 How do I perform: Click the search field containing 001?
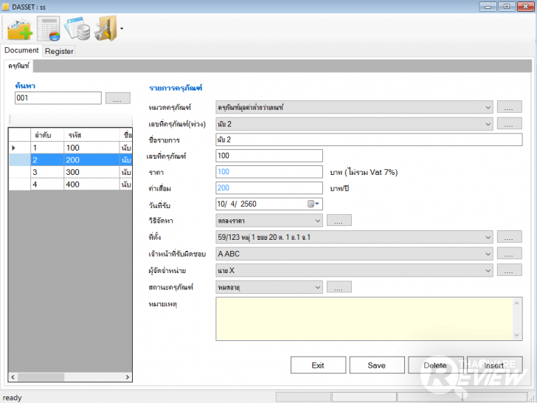point(58,98)
